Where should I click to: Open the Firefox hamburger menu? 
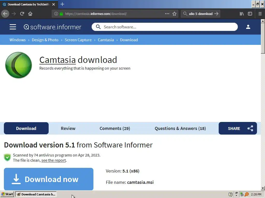coord(260,14)
